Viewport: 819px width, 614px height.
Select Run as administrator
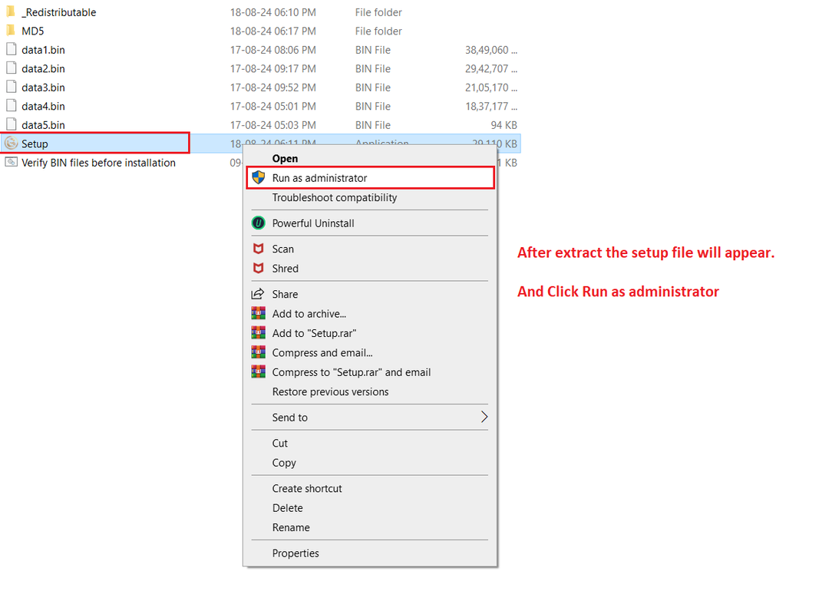coord(370,177)
